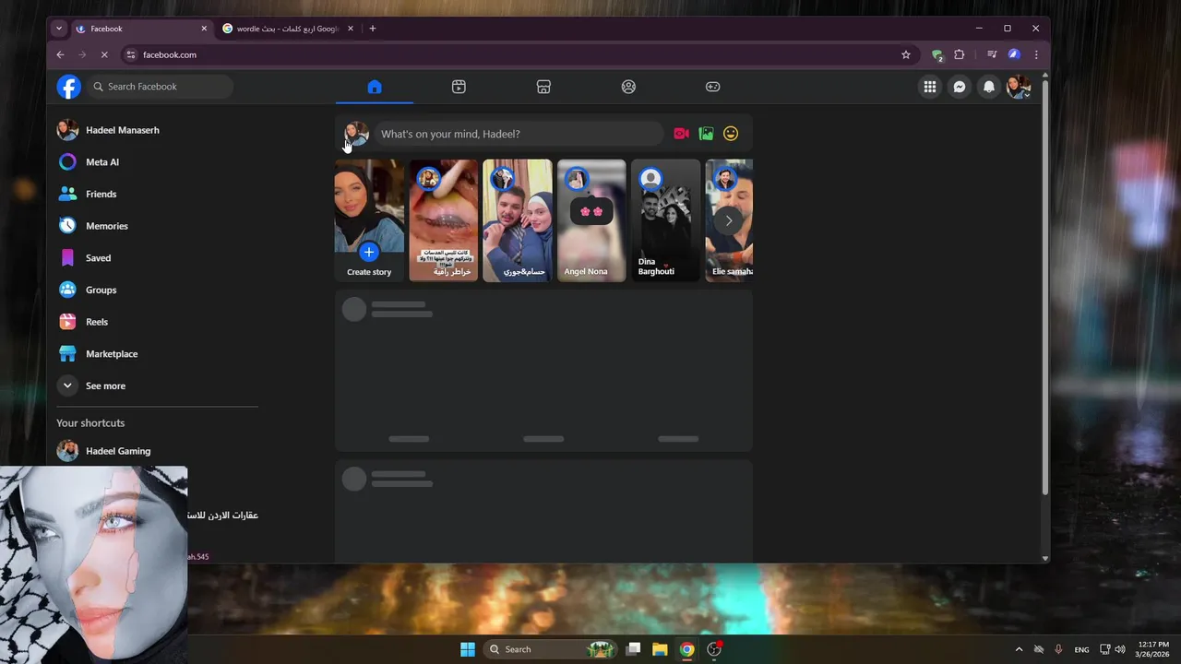Image resolution: width=1181 pixels, height=664 pixels.
Task: Open the notifications bell icon
Action: point(989,87)
